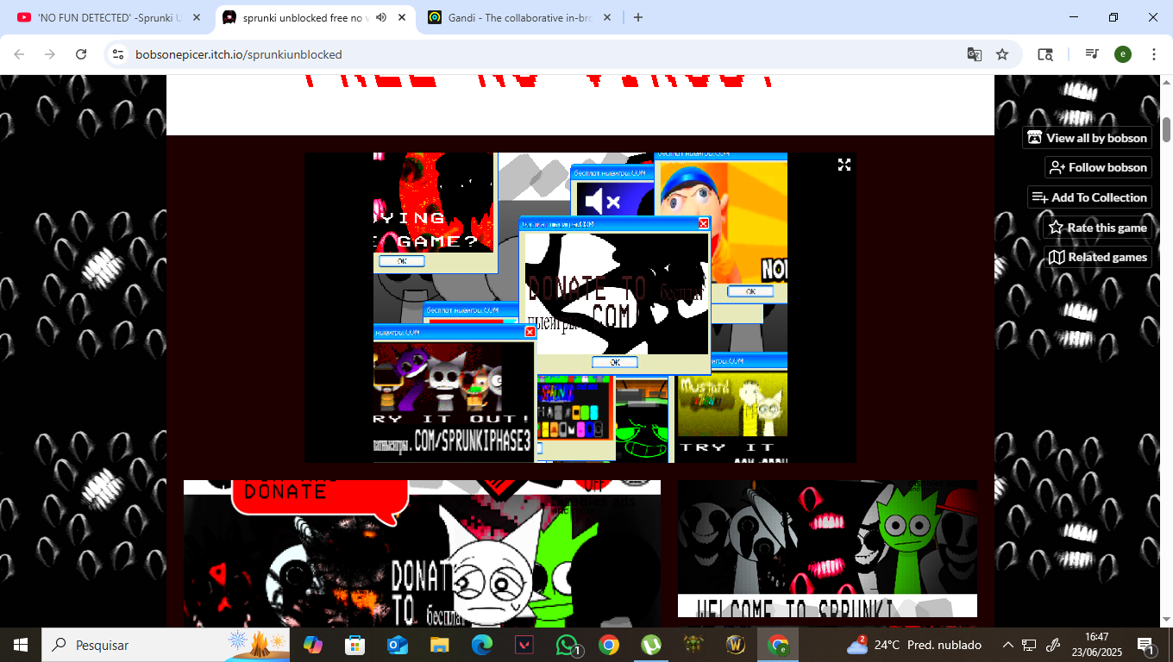
Task: Open the weather widget showing 24°C
Action: click(x=914, y=645)
